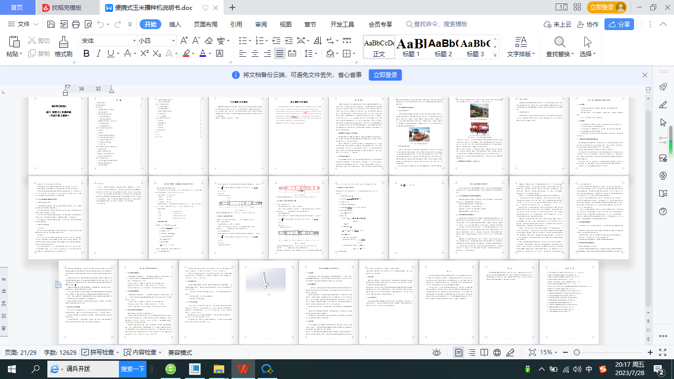Click the Select (选择) cursor tool
This screenshot has height=379, width=674.
click(x=587, y=42)
